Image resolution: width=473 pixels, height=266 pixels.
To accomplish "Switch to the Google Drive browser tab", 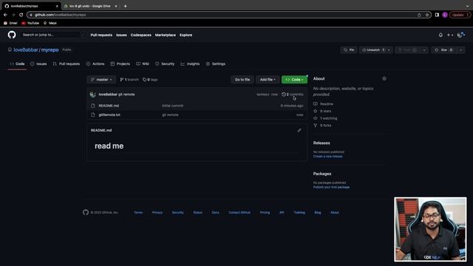I will (x=89, y=6).
